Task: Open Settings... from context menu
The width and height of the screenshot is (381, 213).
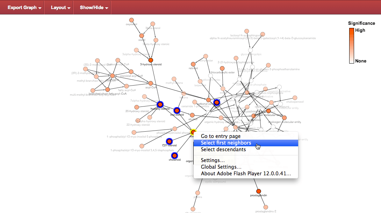Action: coord(213,160)
